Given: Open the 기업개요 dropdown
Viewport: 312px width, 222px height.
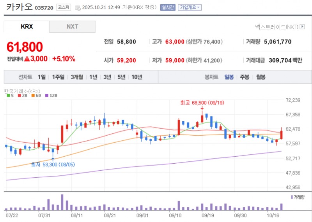Looking at the screenshot, I should pos(190,7).
